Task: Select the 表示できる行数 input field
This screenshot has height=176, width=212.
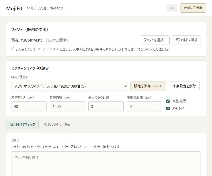Action: pos(106,106)
